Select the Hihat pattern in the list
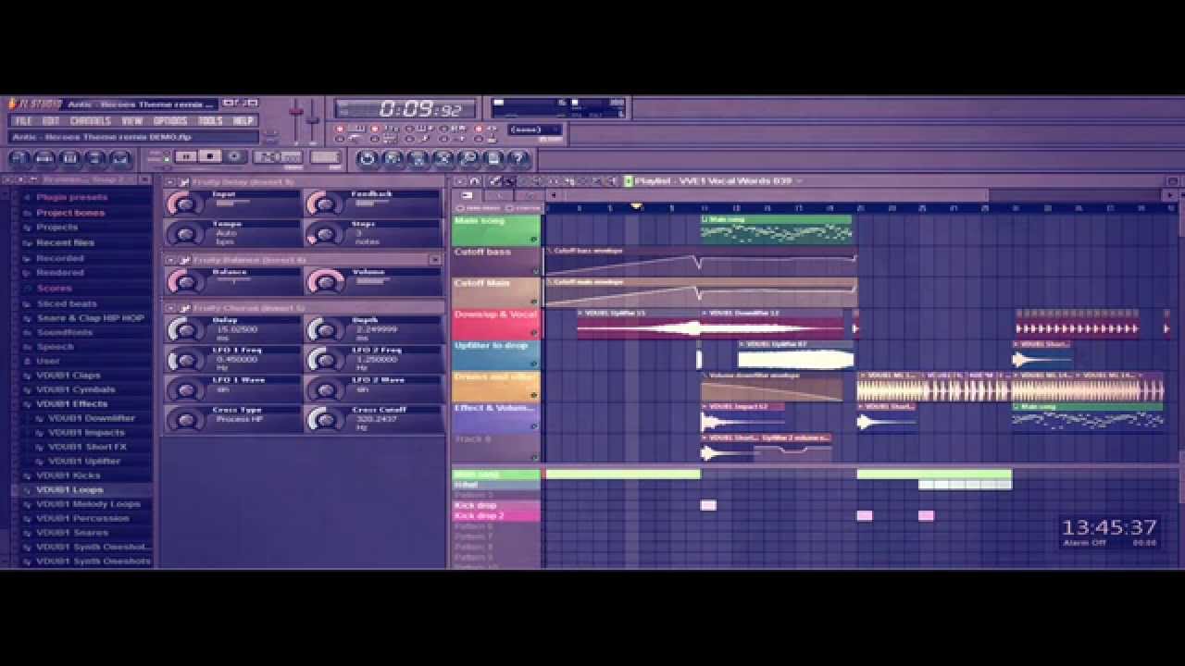 (x=495, y=486)
